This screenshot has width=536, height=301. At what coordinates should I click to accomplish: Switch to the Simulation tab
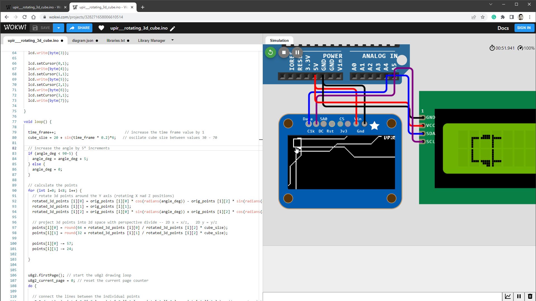[x=279, y=40]
